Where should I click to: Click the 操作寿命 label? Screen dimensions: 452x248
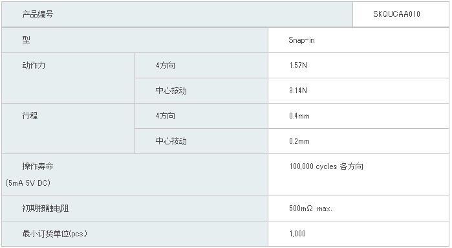click(38, 166)
